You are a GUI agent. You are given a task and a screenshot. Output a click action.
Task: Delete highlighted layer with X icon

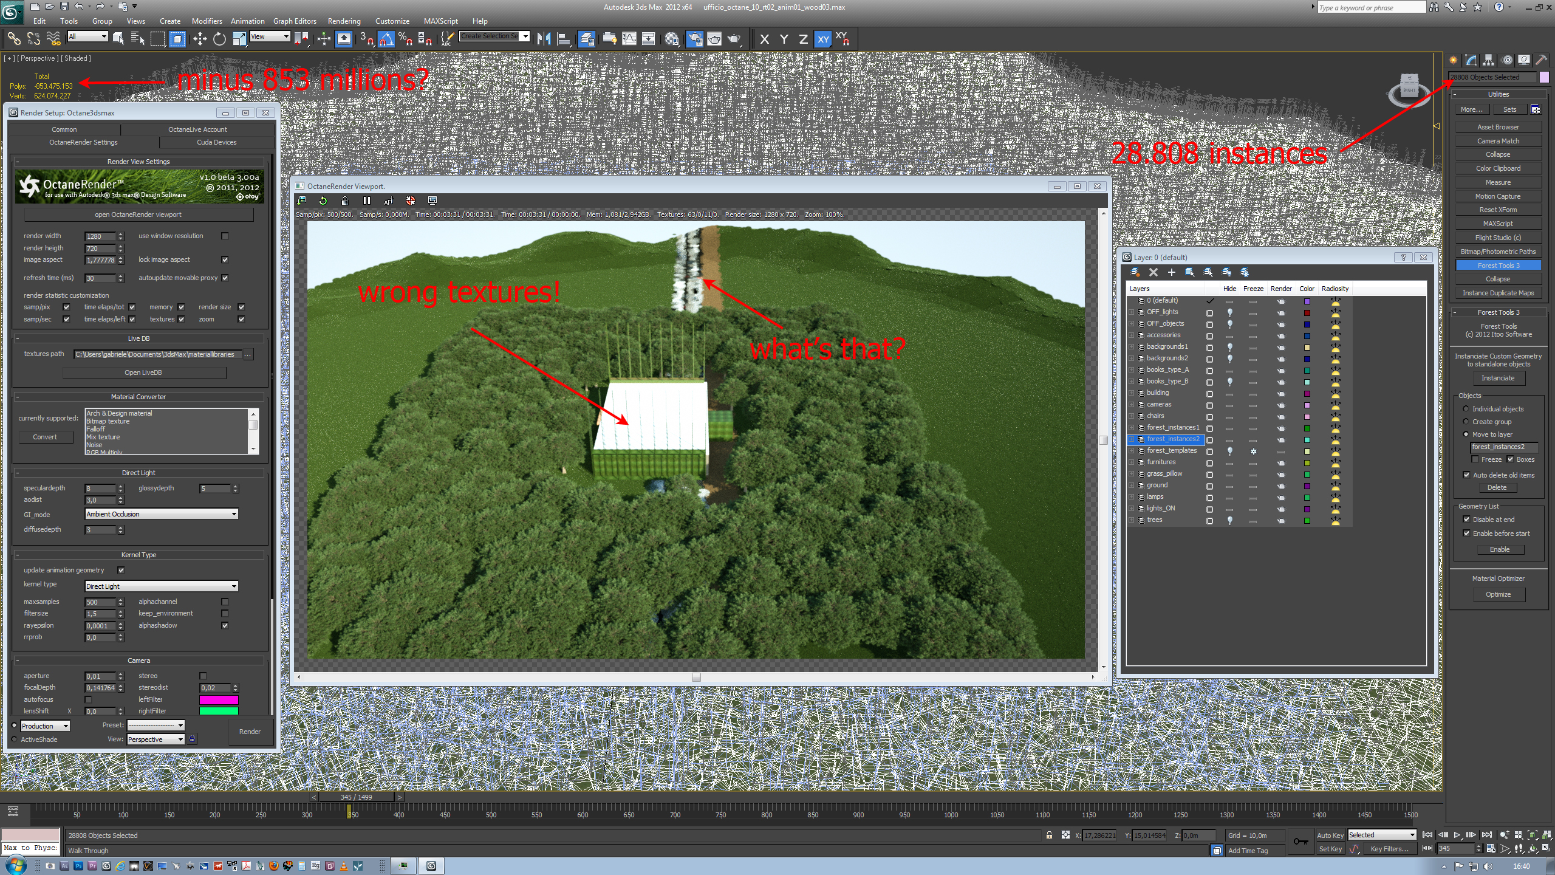coord(1153,272)
